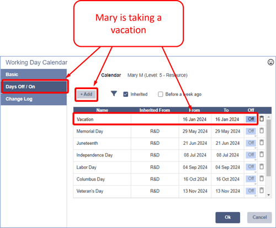Sort by the To column header
Screen dimensions: 276x228
pos(226,110)
